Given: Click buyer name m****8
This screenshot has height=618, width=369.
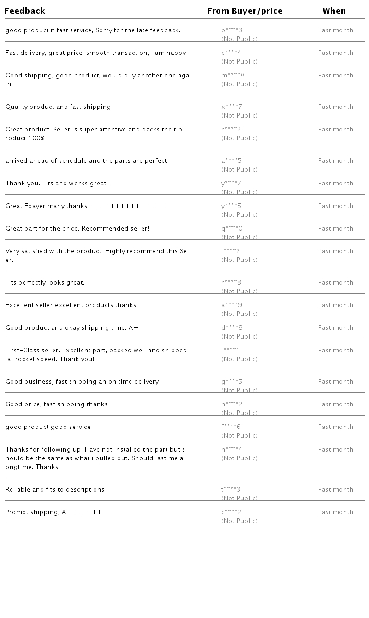Looking at the screenshot, I should pyautogui.click(x=233, y=76).
